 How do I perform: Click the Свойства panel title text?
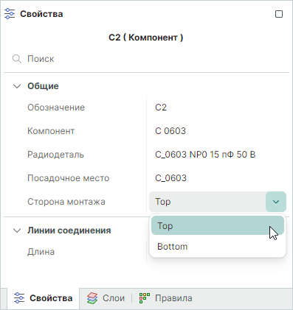coord(41,14)
